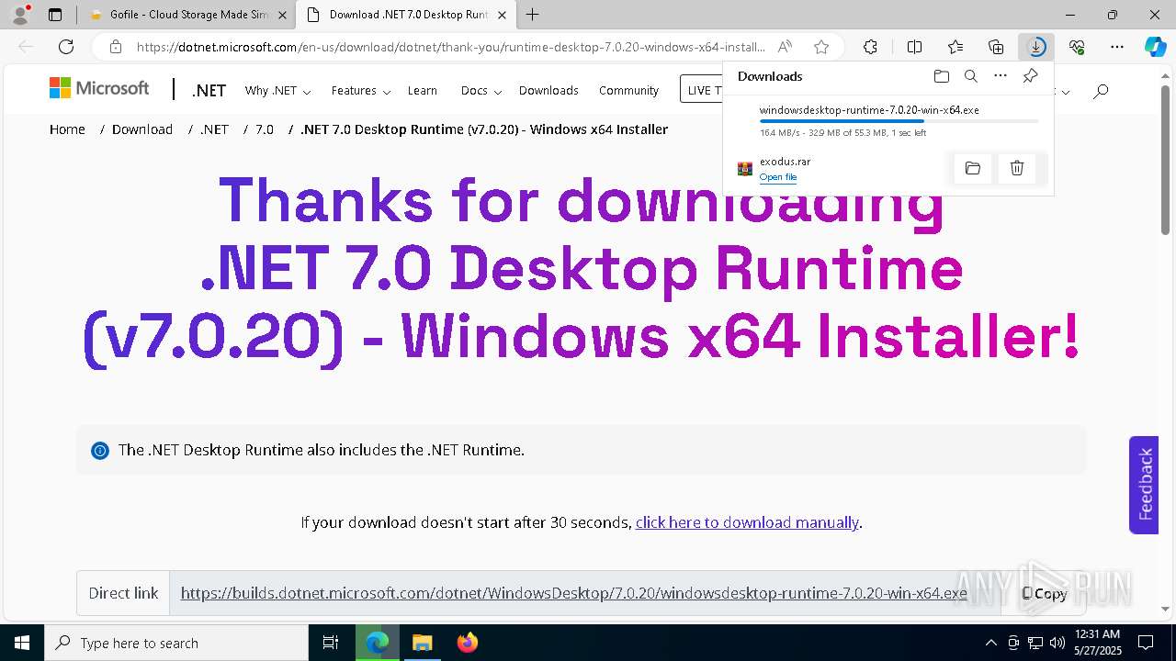The image size is (1176, 661).
Task: Show exodus.rar in folder
Action: pyautogui.click(x=973, y=168)
